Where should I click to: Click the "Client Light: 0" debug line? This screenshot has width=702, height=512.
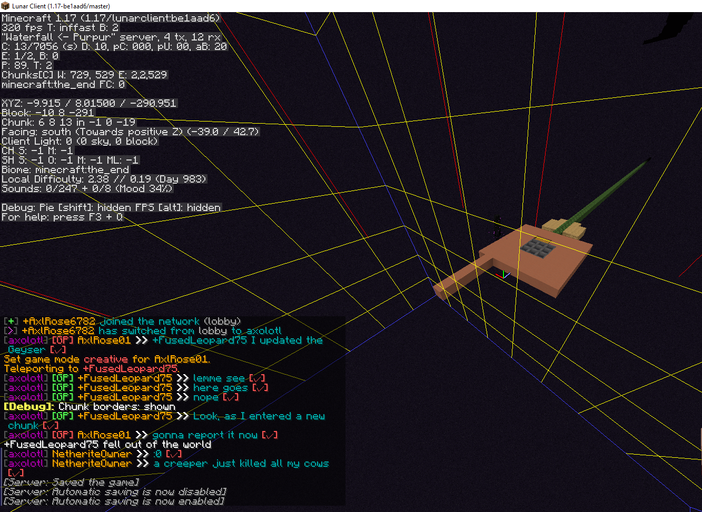click(x=80, y=141)
